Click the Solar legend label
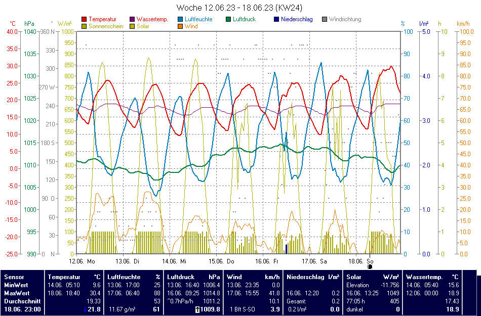The image size is (481, 316). 143,26
